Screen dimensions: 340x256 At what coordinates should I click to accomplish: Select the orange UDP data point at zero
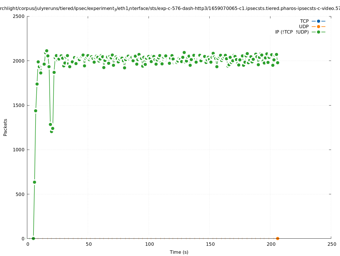click(278, 238)
